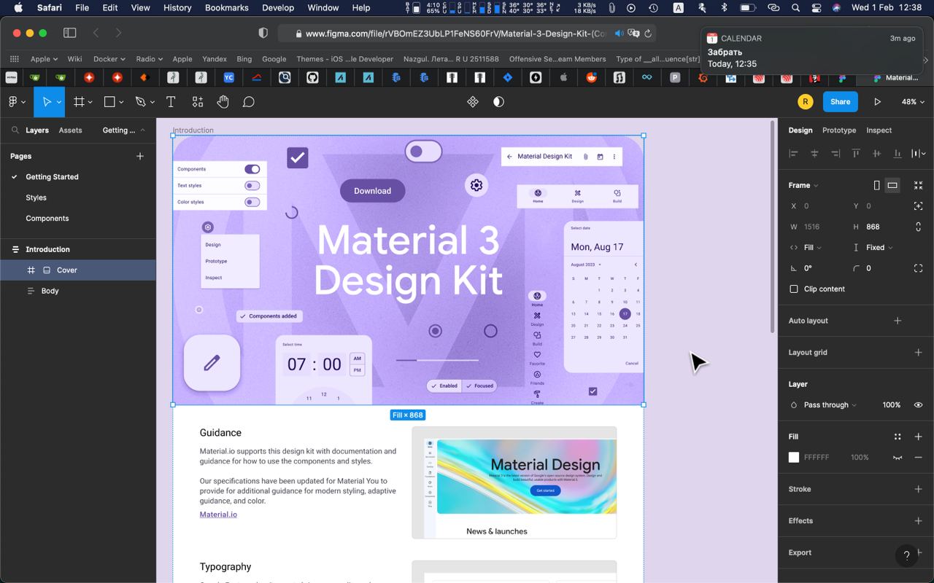Screen dimensions: 934x583
Task: Click the Present play icon
Action: (877, 102)
